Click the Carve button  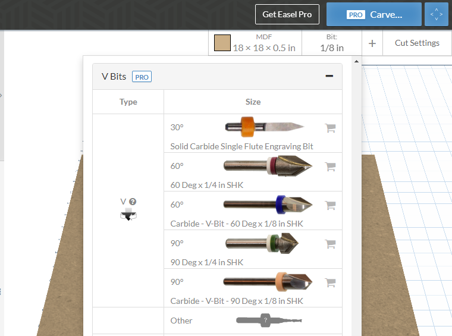click(x=373, y=14)
